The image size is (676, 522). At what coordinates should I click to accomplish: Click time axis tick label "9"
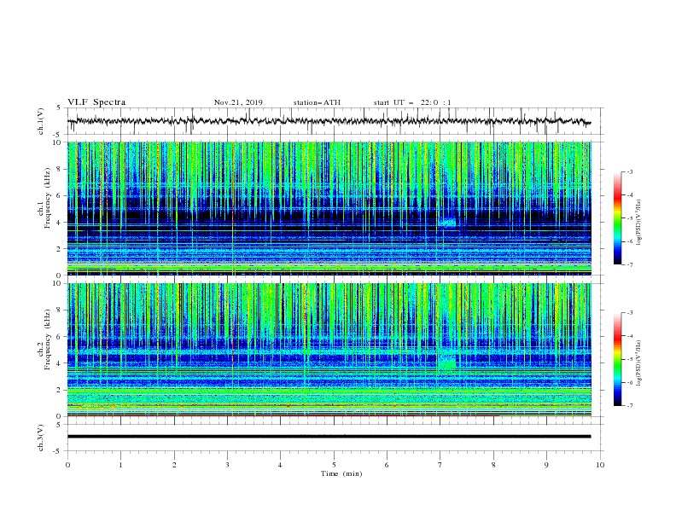[546, 465]
